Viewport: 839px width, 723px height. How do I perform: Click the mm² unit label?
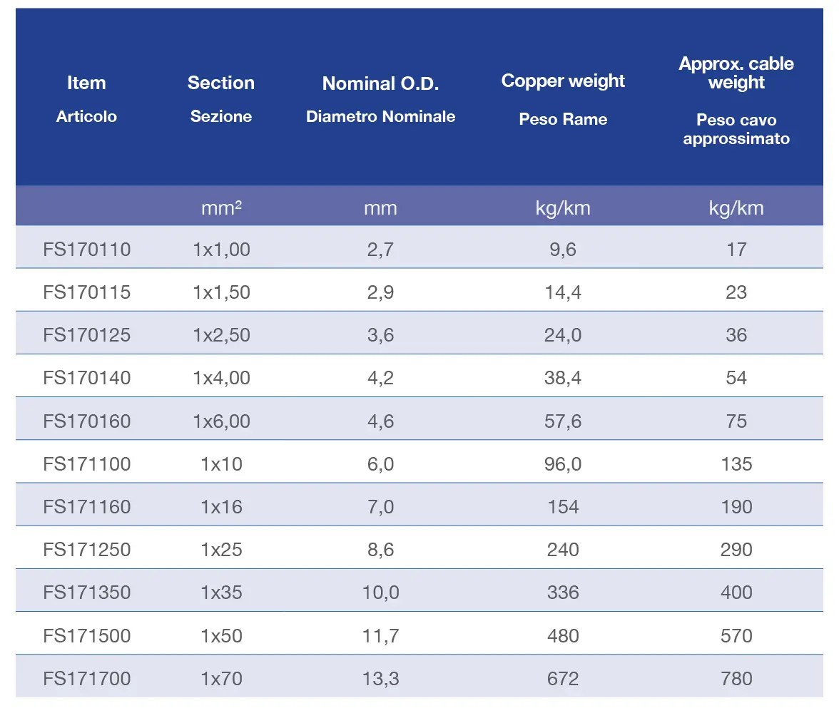click(221, 207)
